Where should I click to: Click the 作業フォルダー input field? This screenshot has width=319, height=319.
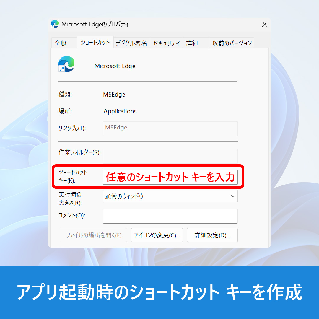[170, 156]
